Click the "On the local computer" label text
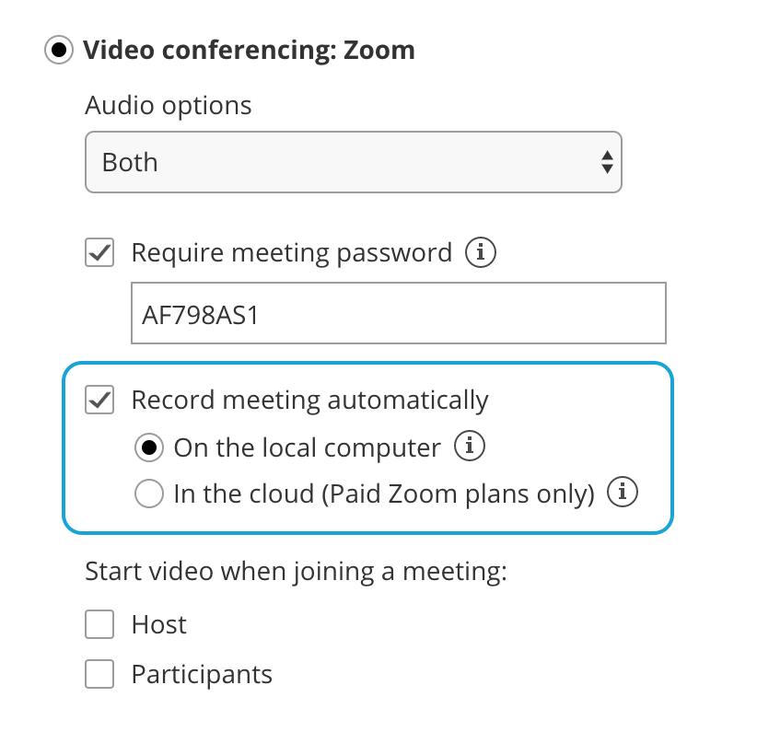Screen dimensions: 757x755 [x=307, y=448]
